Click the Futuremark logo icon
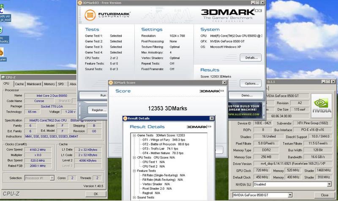The image size is (338, 201). (90, 15)
